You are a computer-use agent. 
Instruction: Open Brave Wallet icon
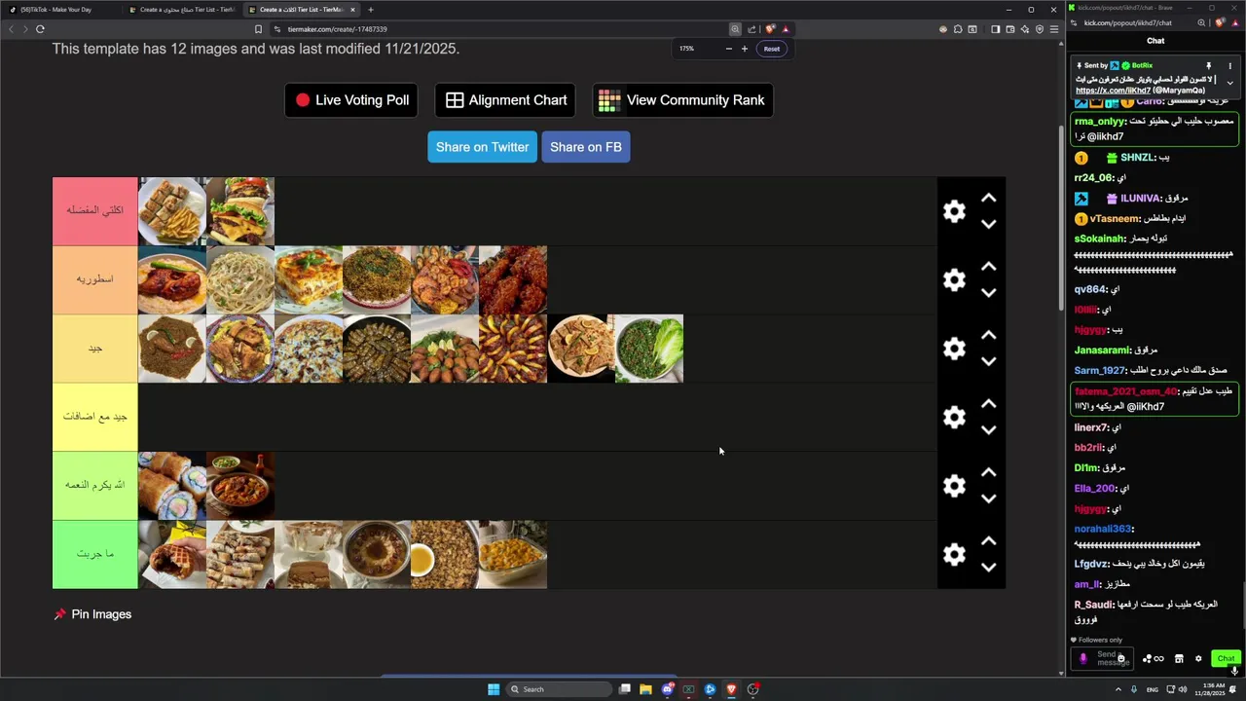(1010, 29)
